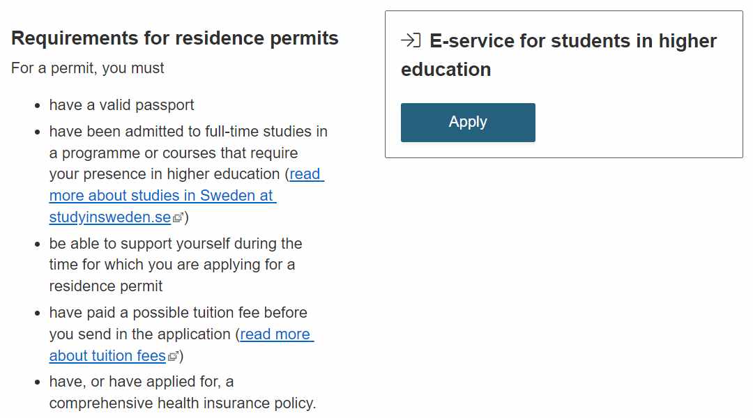Click the 'read' link after higher education
The width and height of the screenshot is (753, 418).
point(306,174)
